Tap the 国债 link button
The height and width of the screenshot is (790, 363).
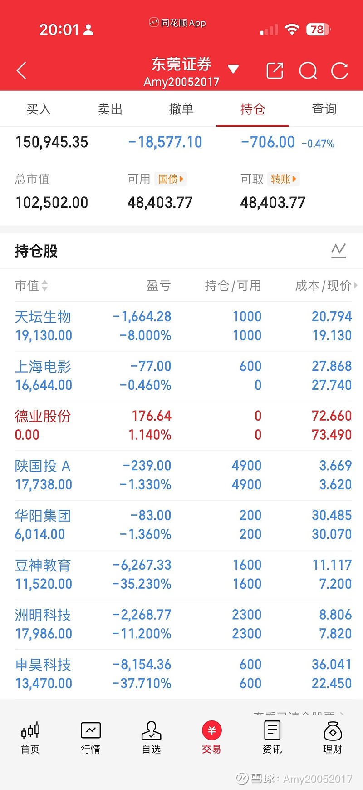(171, 179)
